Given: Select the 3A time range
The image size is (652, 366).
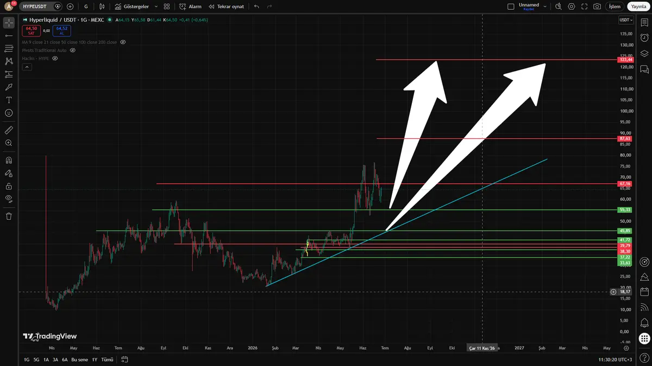Looking at the screenshot, I should coord(55,359).
